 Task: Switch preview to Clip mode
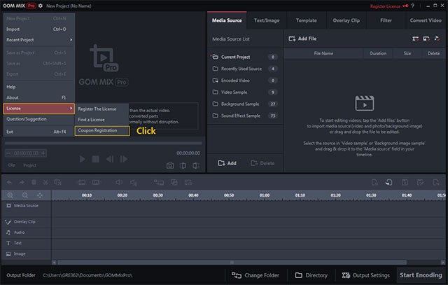coord(12,165)
